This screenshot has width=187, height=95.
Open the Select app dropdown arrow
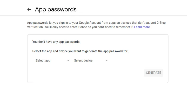[68, 60]
